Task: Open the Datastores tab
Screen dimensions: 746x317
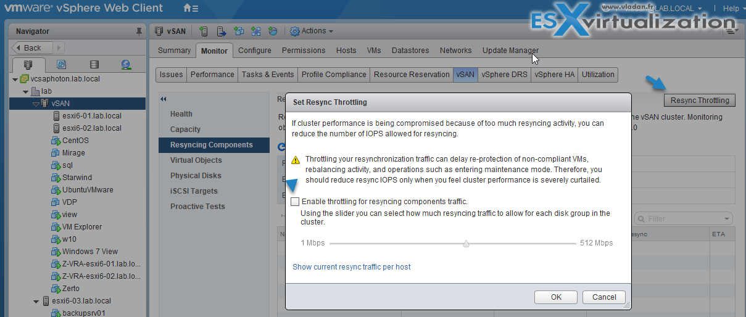Action: coord(410,51)
